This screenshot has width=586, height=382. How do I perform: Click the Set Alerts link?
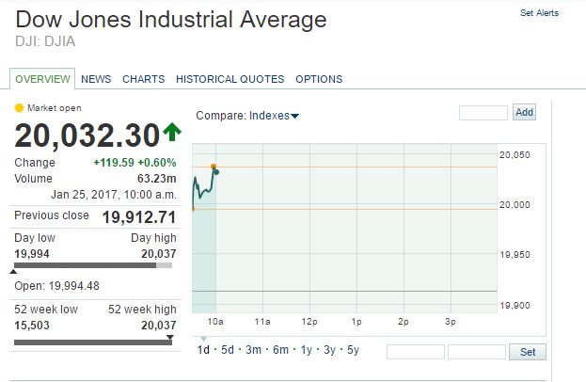(x=539, y=13)
